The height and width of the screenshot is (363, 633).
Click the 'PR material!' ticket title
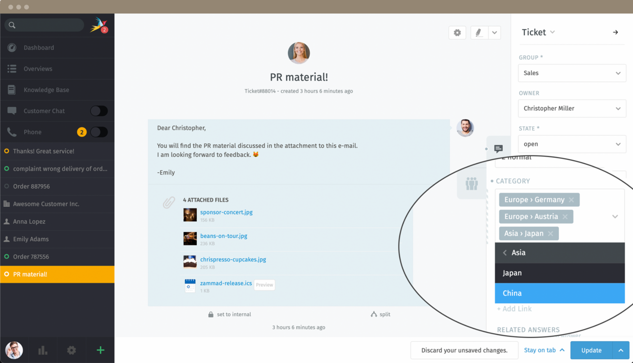(x=299, y=78)
